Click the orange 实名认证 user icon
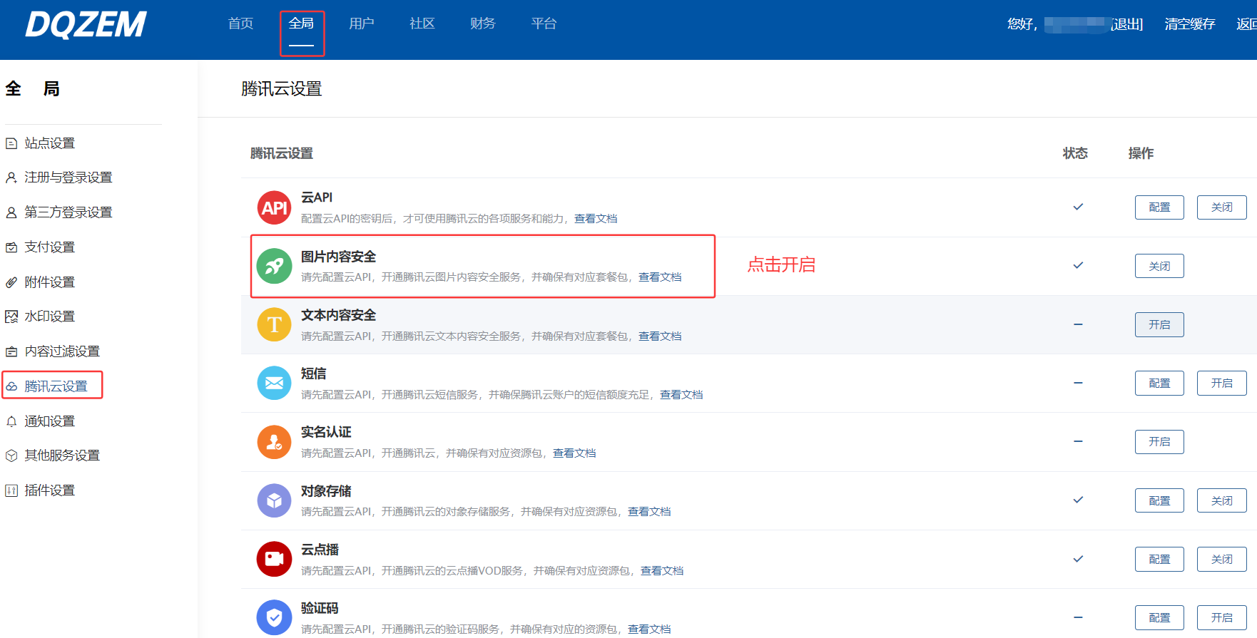 click(274, 442)
